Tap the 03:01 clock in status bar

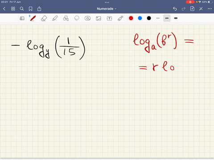coord(4,2)
